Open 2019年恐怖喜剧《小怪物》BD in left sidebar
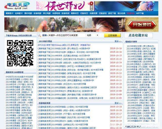 (x=19, y=79)
